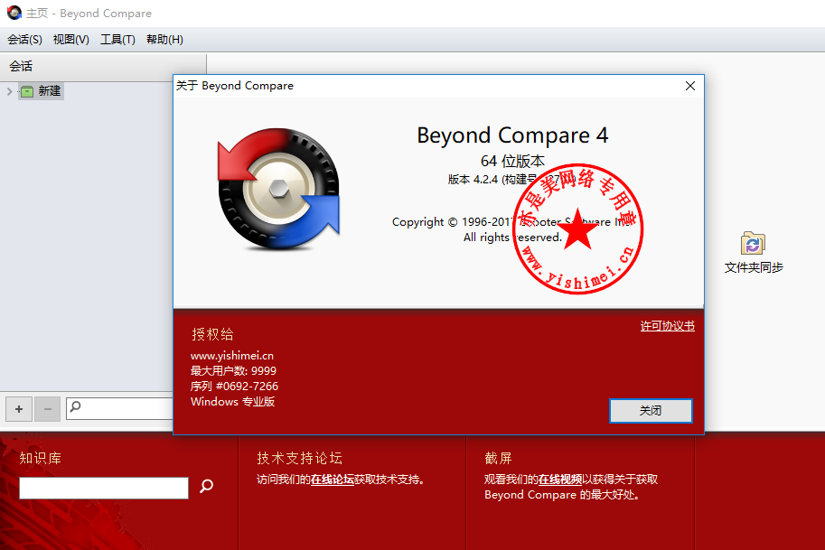Click the www.yishimei.cn licensee text
Image resolution: width=825 pixels, height=550 pixels.
pyautogui.click(x=232, y=356)
